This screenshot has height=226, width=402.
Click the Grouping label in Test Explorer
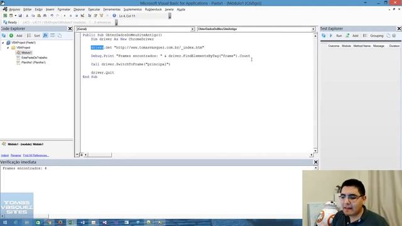pos(377,36)
